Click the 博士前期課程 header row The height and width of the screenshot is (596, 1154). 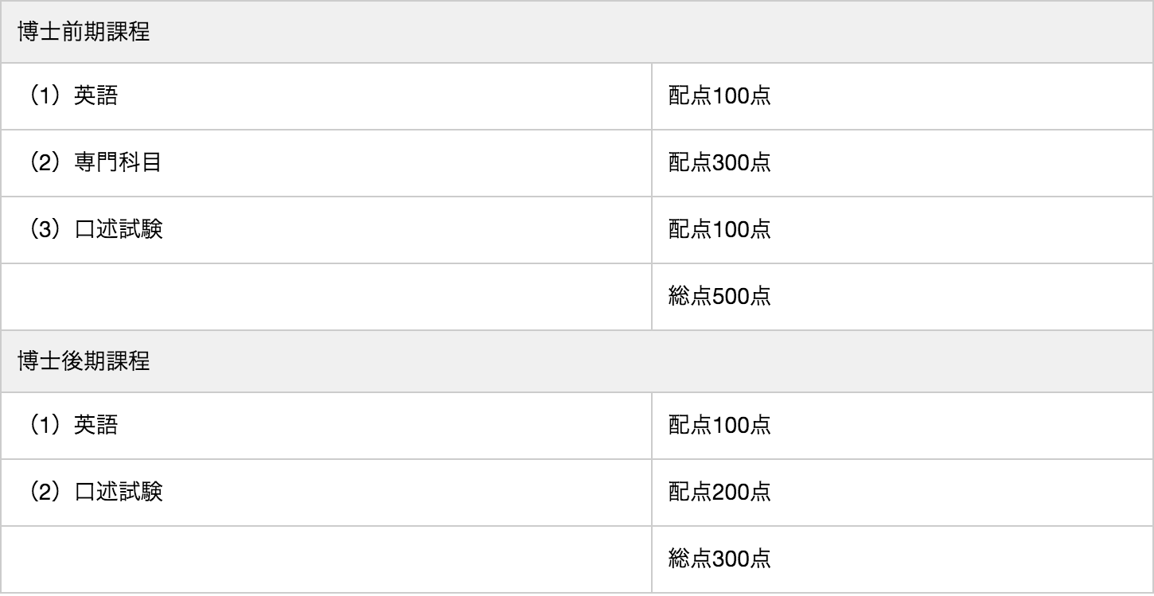(577, 32)
